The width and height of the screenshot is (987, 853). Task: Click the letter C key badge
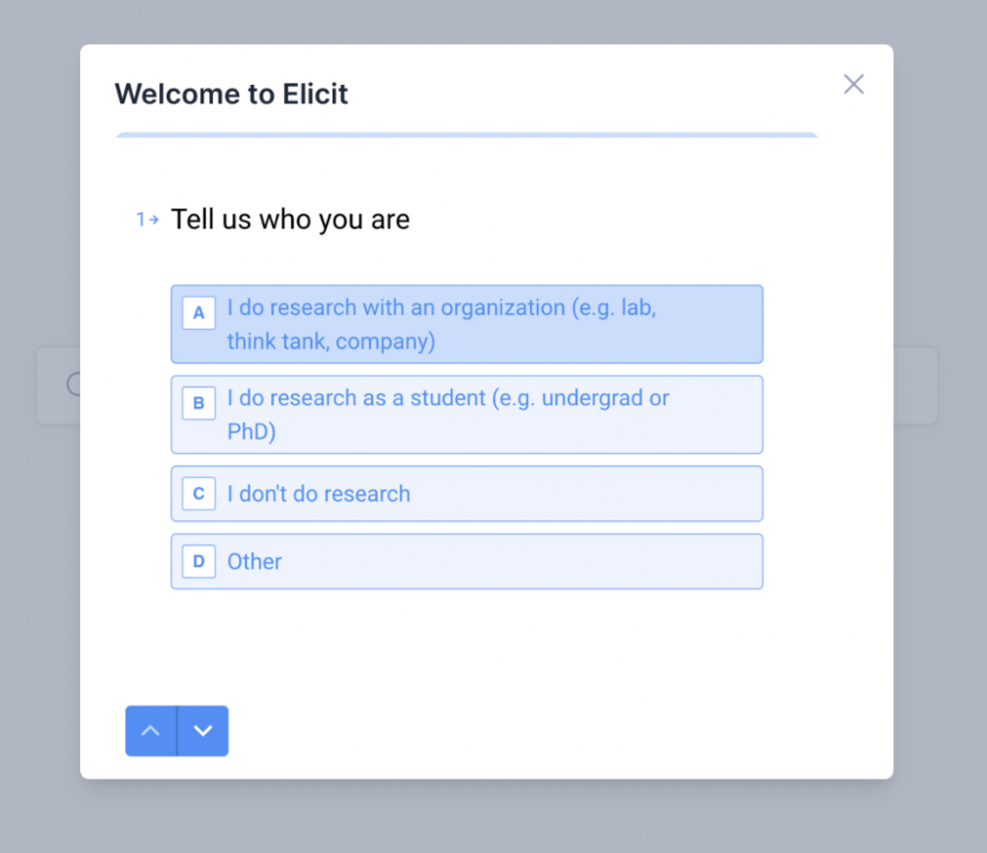[x=199, y=493]
